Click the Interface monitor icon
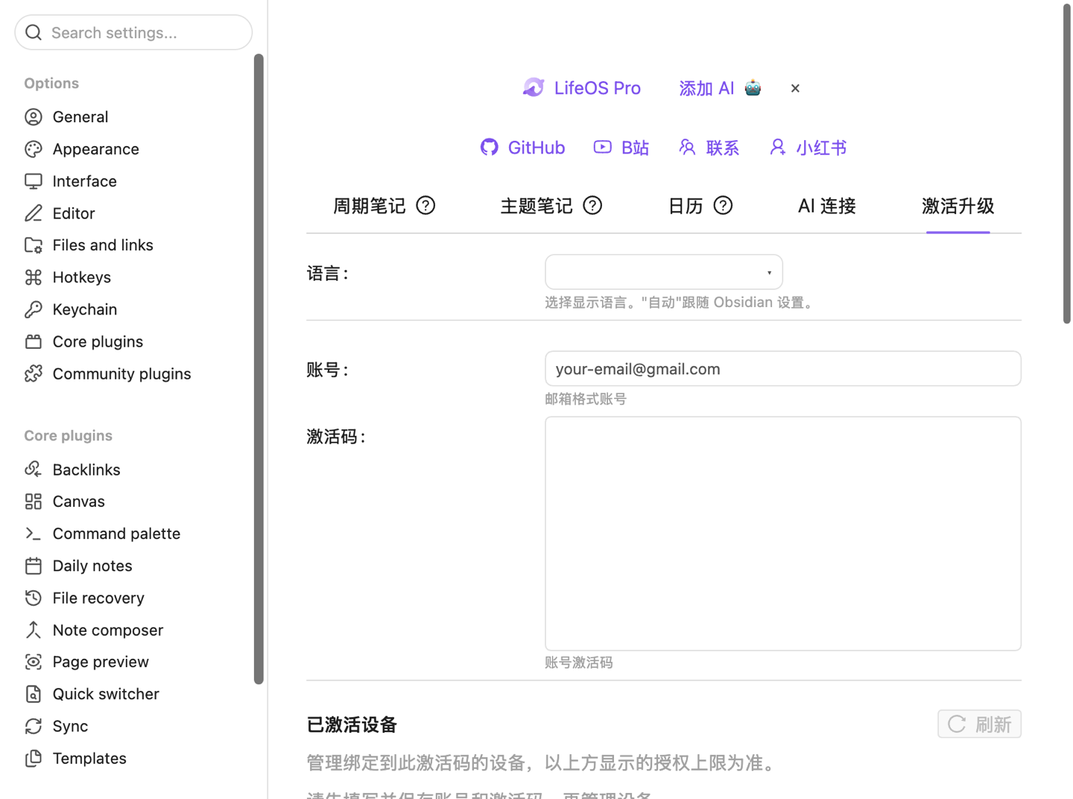Viewport: 1073px width, 799px height. click(34, 181)
